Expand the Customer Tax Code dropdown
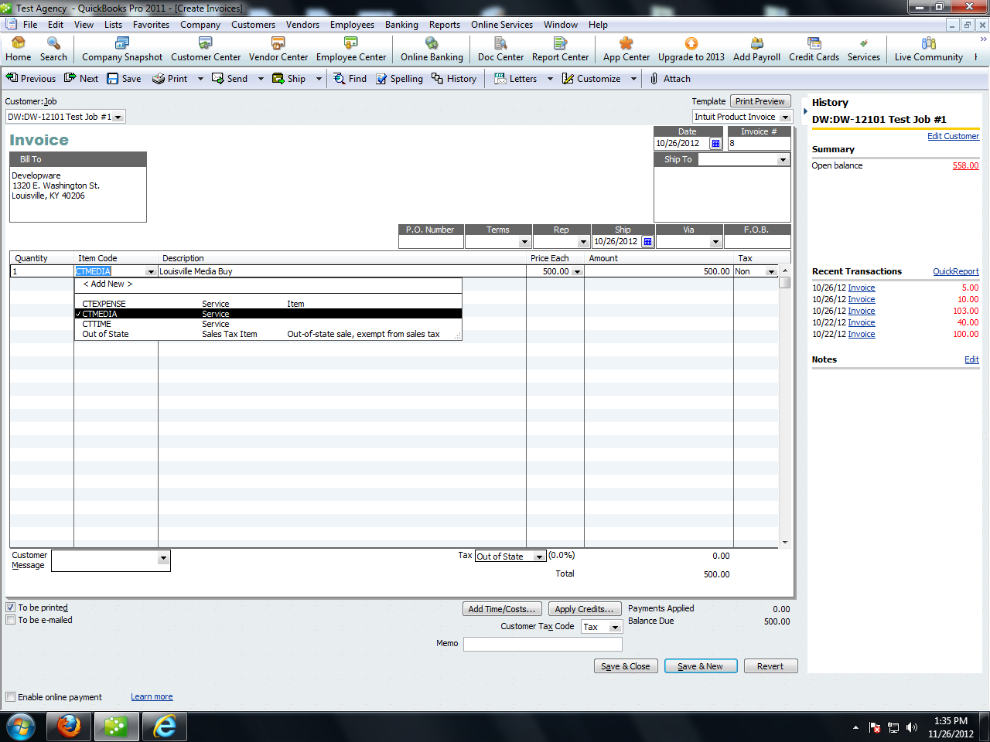This screenshot has height=742, width=990. 615,627
